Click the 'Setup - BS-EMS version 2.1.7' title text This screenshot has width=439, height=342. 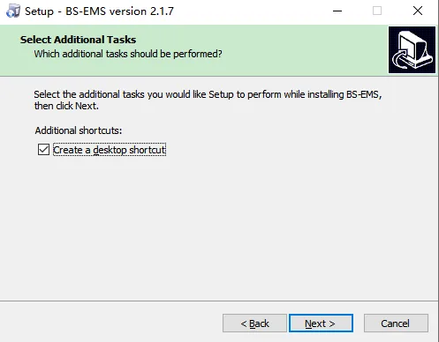point(99,11)
